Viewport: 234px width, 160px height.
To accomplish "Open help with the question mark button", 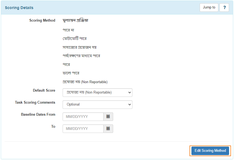I will (224, 7).
